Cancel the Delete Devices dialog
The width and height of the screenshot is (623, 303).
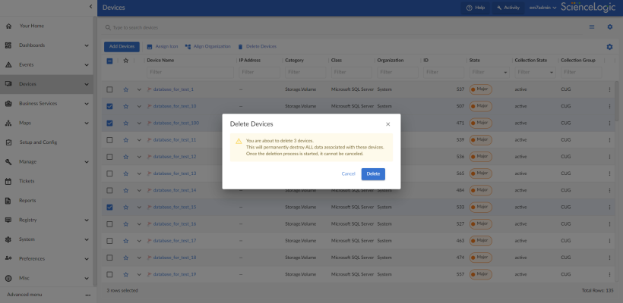(348, 174)
